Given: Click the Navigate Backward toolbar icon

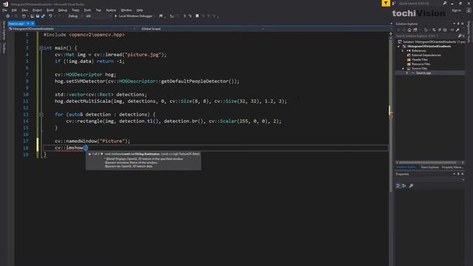Looking at the screenshot, I should (8, 16).
